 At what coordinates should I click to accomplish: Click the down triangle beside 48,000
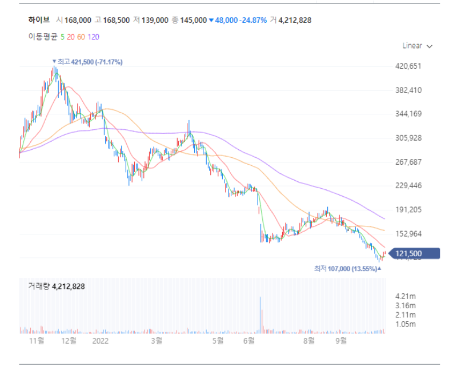(211, 20)
